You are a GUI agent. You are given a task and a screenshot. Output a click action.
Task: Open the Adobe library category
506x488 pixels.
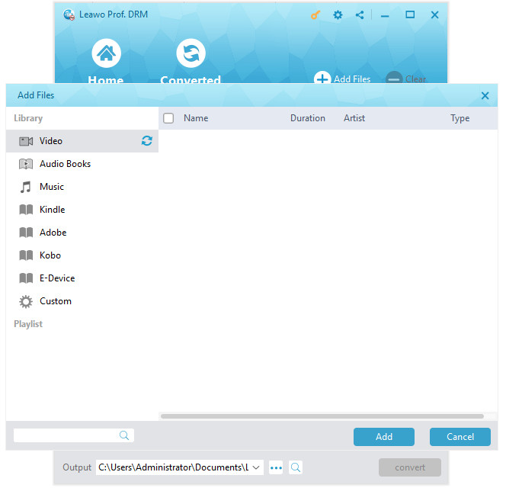(82, 233)
